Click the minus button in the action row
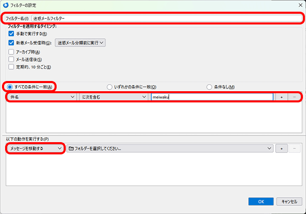Viewport: 306px width, 214px height. click(x=294, y=148)
